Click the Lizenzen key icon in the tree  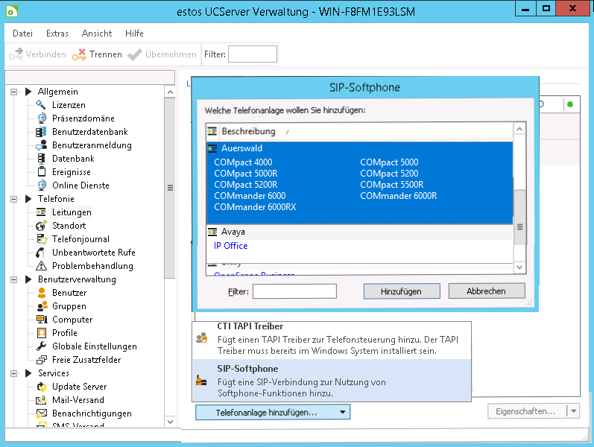point(40,105)
